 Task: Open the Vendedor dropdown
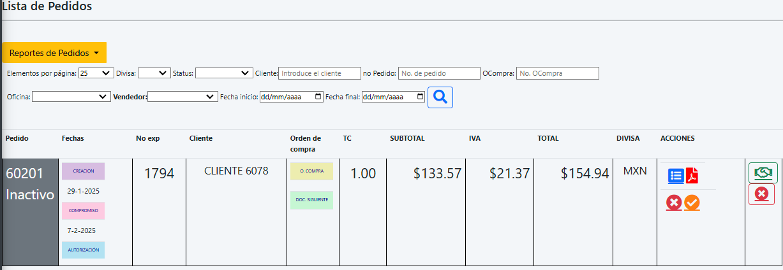coord(183,97)
